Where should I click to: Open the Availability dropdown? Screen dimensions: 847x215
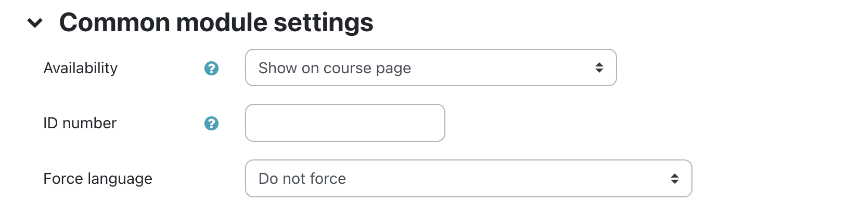430,68
